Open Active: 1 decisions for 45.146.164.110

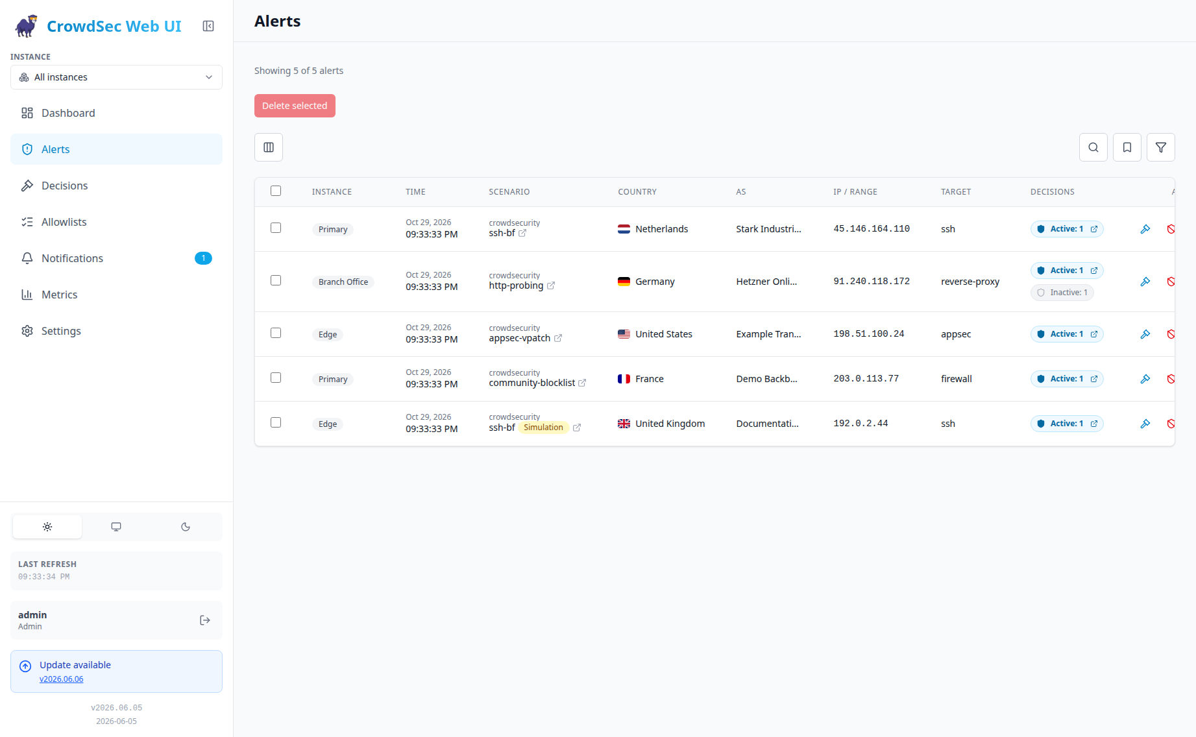coord(1067,229)
